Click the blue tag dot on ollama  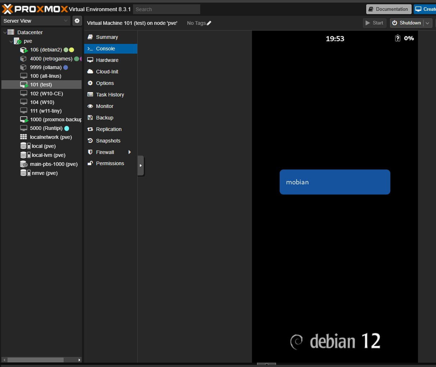click(x=65, y=67)
